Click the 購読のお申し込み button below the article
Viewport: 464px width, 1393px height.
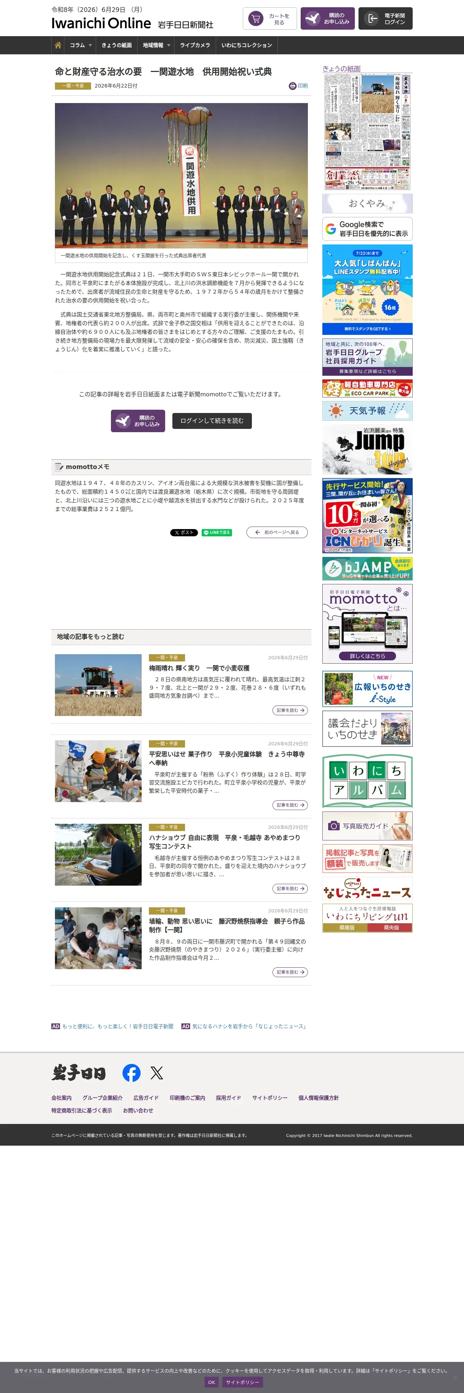pyautogui.click(x=138, y=421)
